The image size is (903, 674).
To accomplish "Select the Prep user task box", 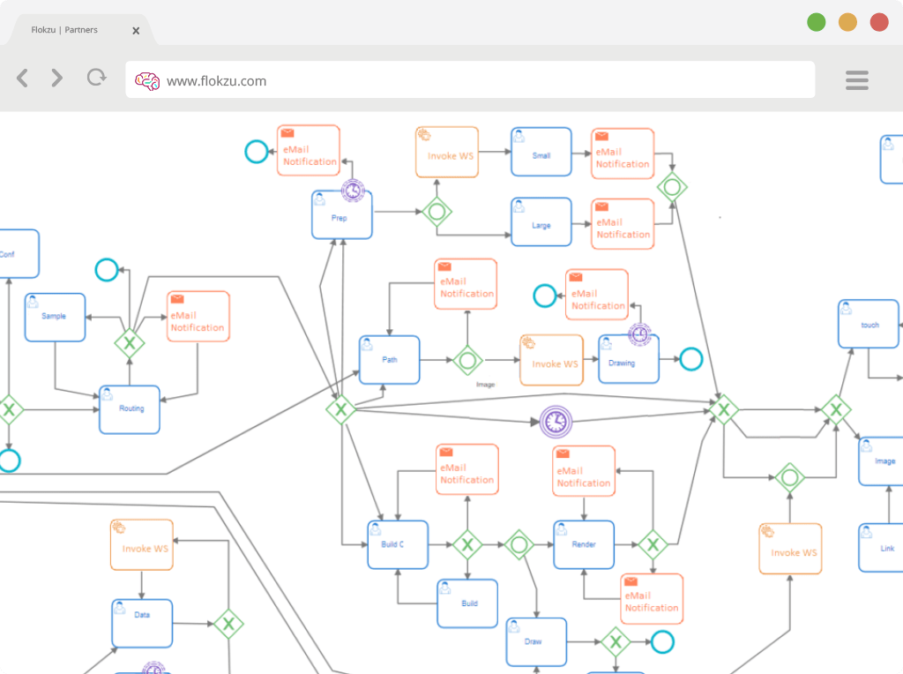I will point(342,215).
